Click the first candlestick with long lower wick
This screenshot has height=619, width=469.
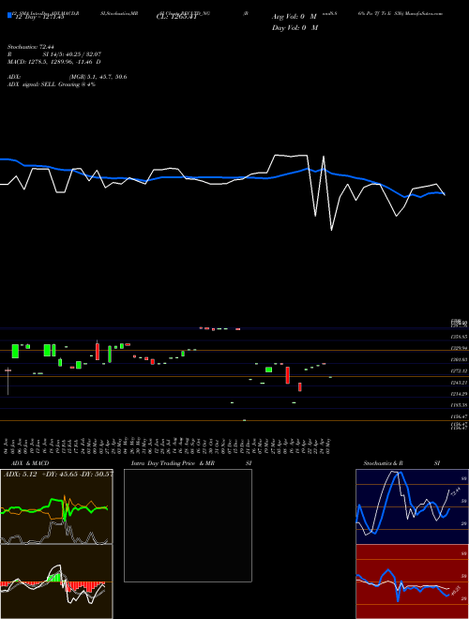tap(8, 382)
